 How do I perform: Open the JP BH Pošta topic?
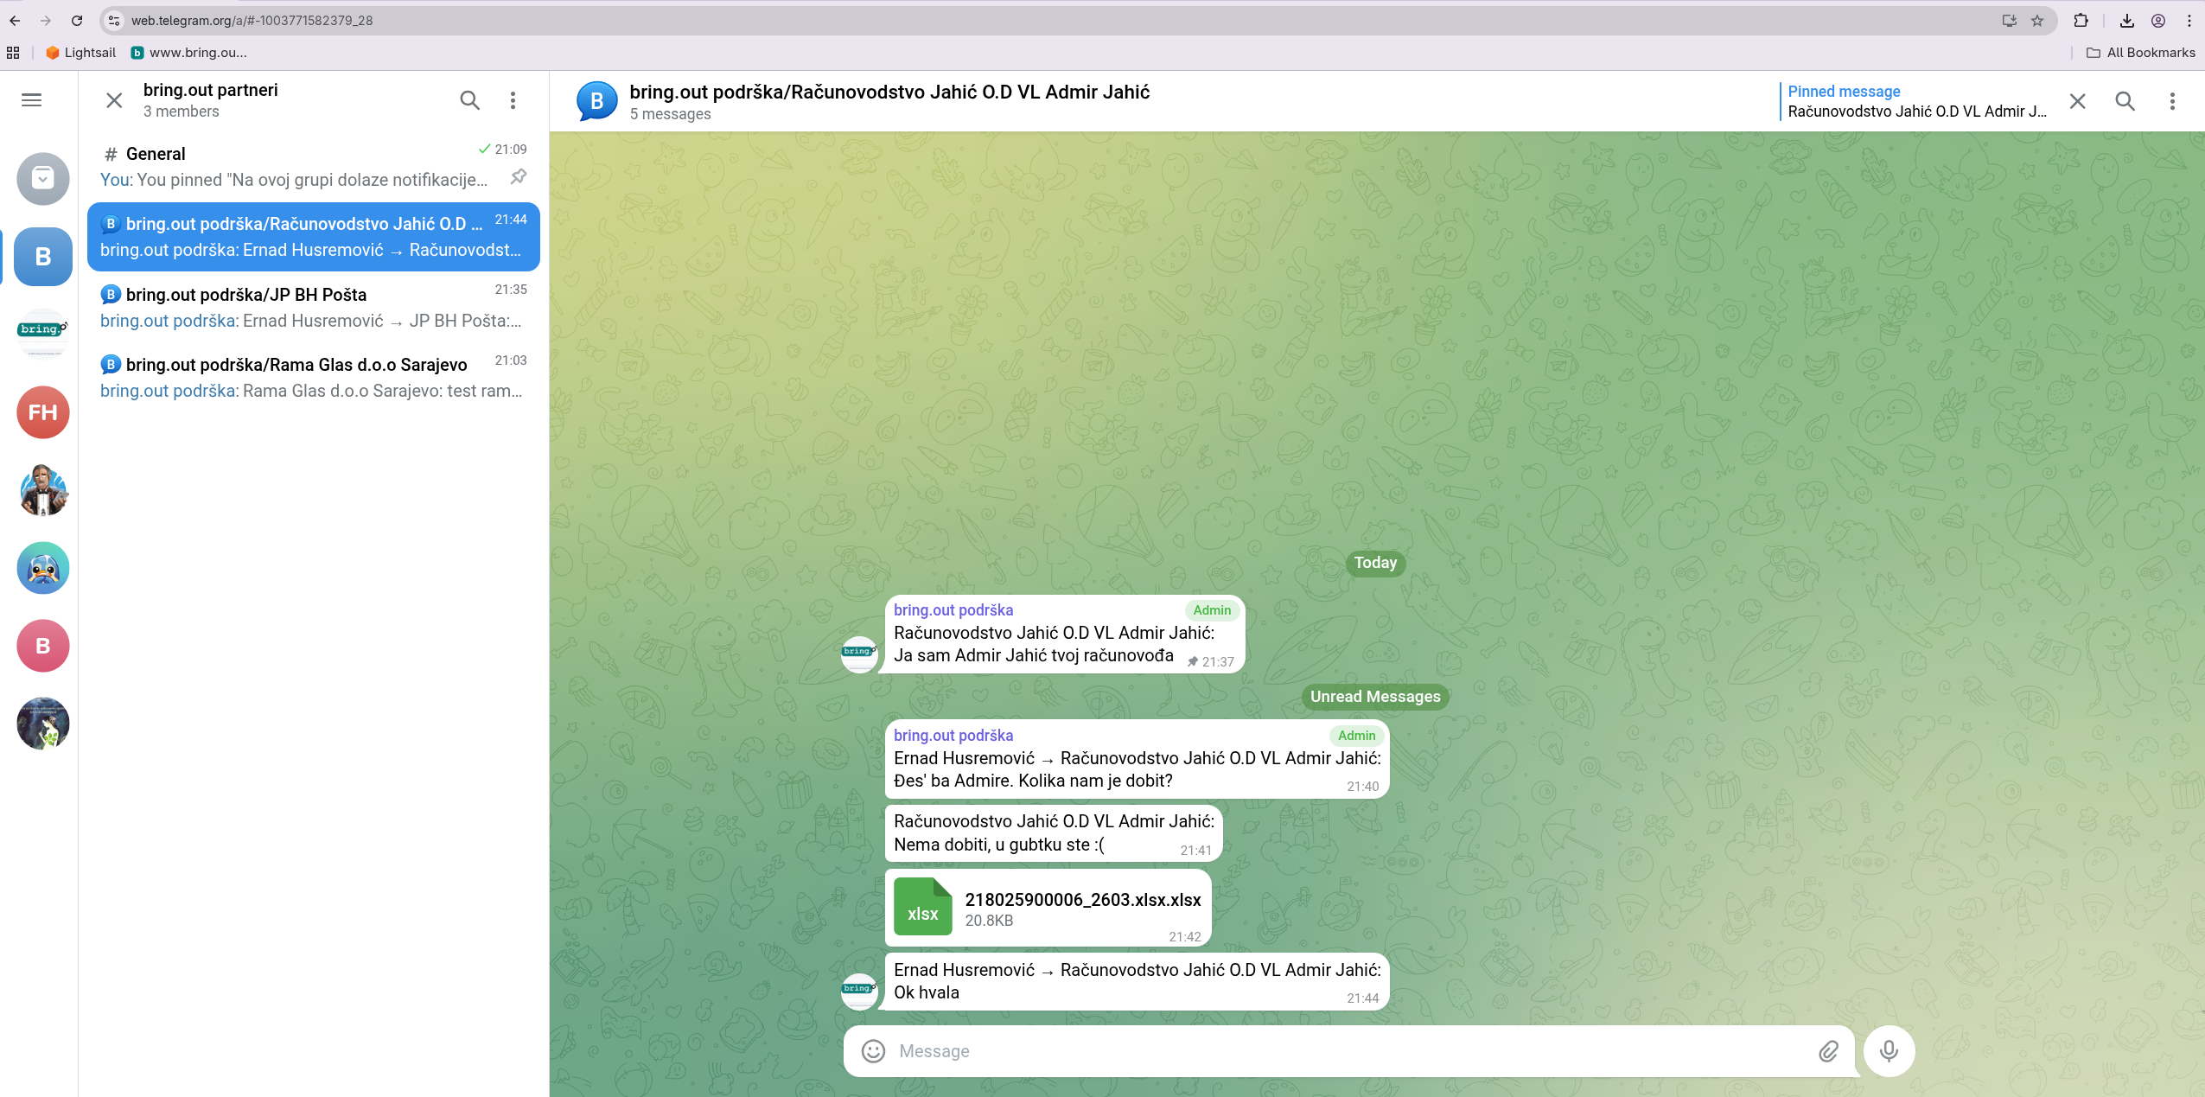click(313, 307)
